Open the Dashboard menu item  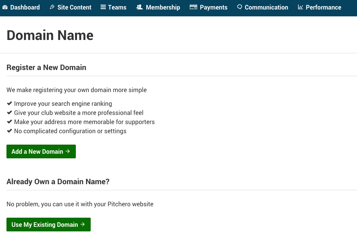point(21,7)
